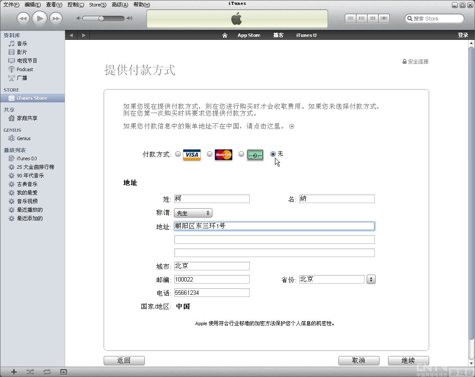Open the Store(S) menu

tap(97, 5)
